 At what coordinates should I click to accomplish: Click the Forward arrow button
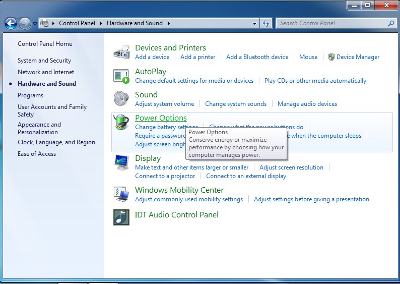point(25,24)
